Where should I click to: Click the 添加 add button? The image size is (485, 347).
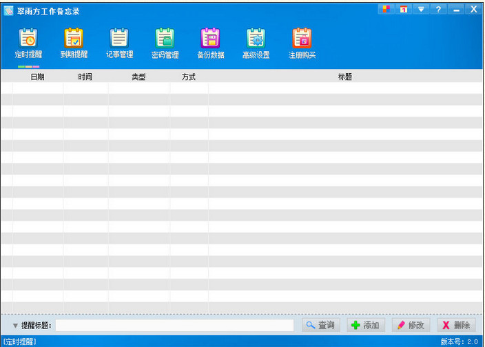pyautogui.click(x=366, y=325)
